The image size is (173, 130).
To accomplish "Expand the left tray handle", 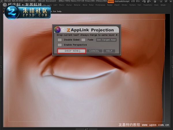I will click(1, 67).
